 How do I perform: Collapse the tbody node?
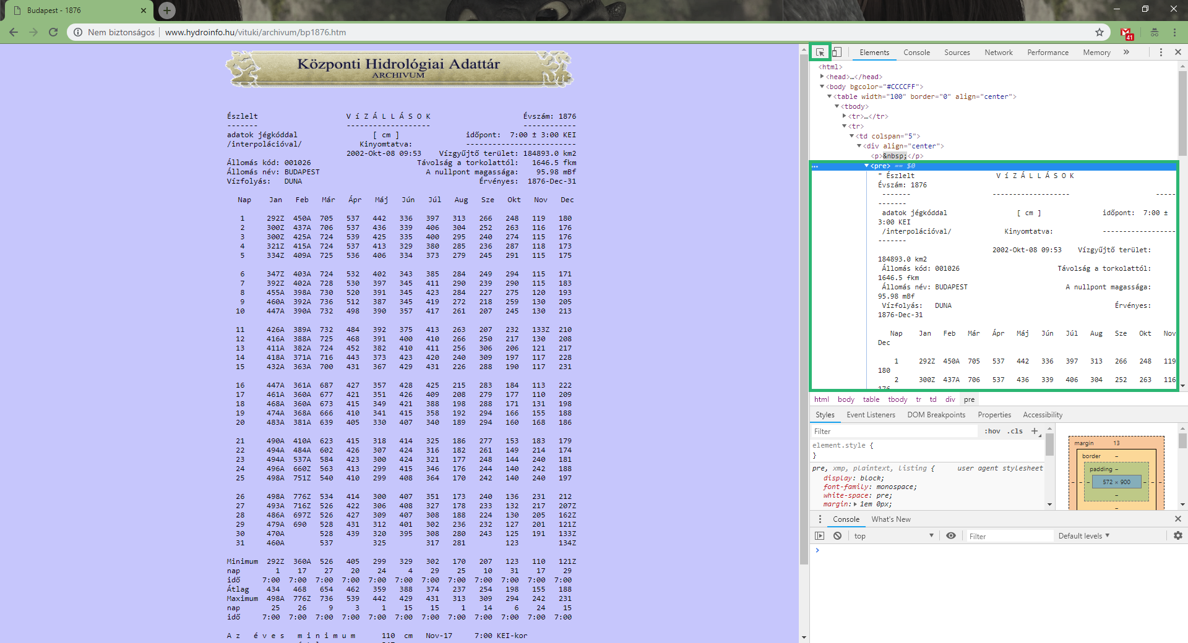click(837, 106)
